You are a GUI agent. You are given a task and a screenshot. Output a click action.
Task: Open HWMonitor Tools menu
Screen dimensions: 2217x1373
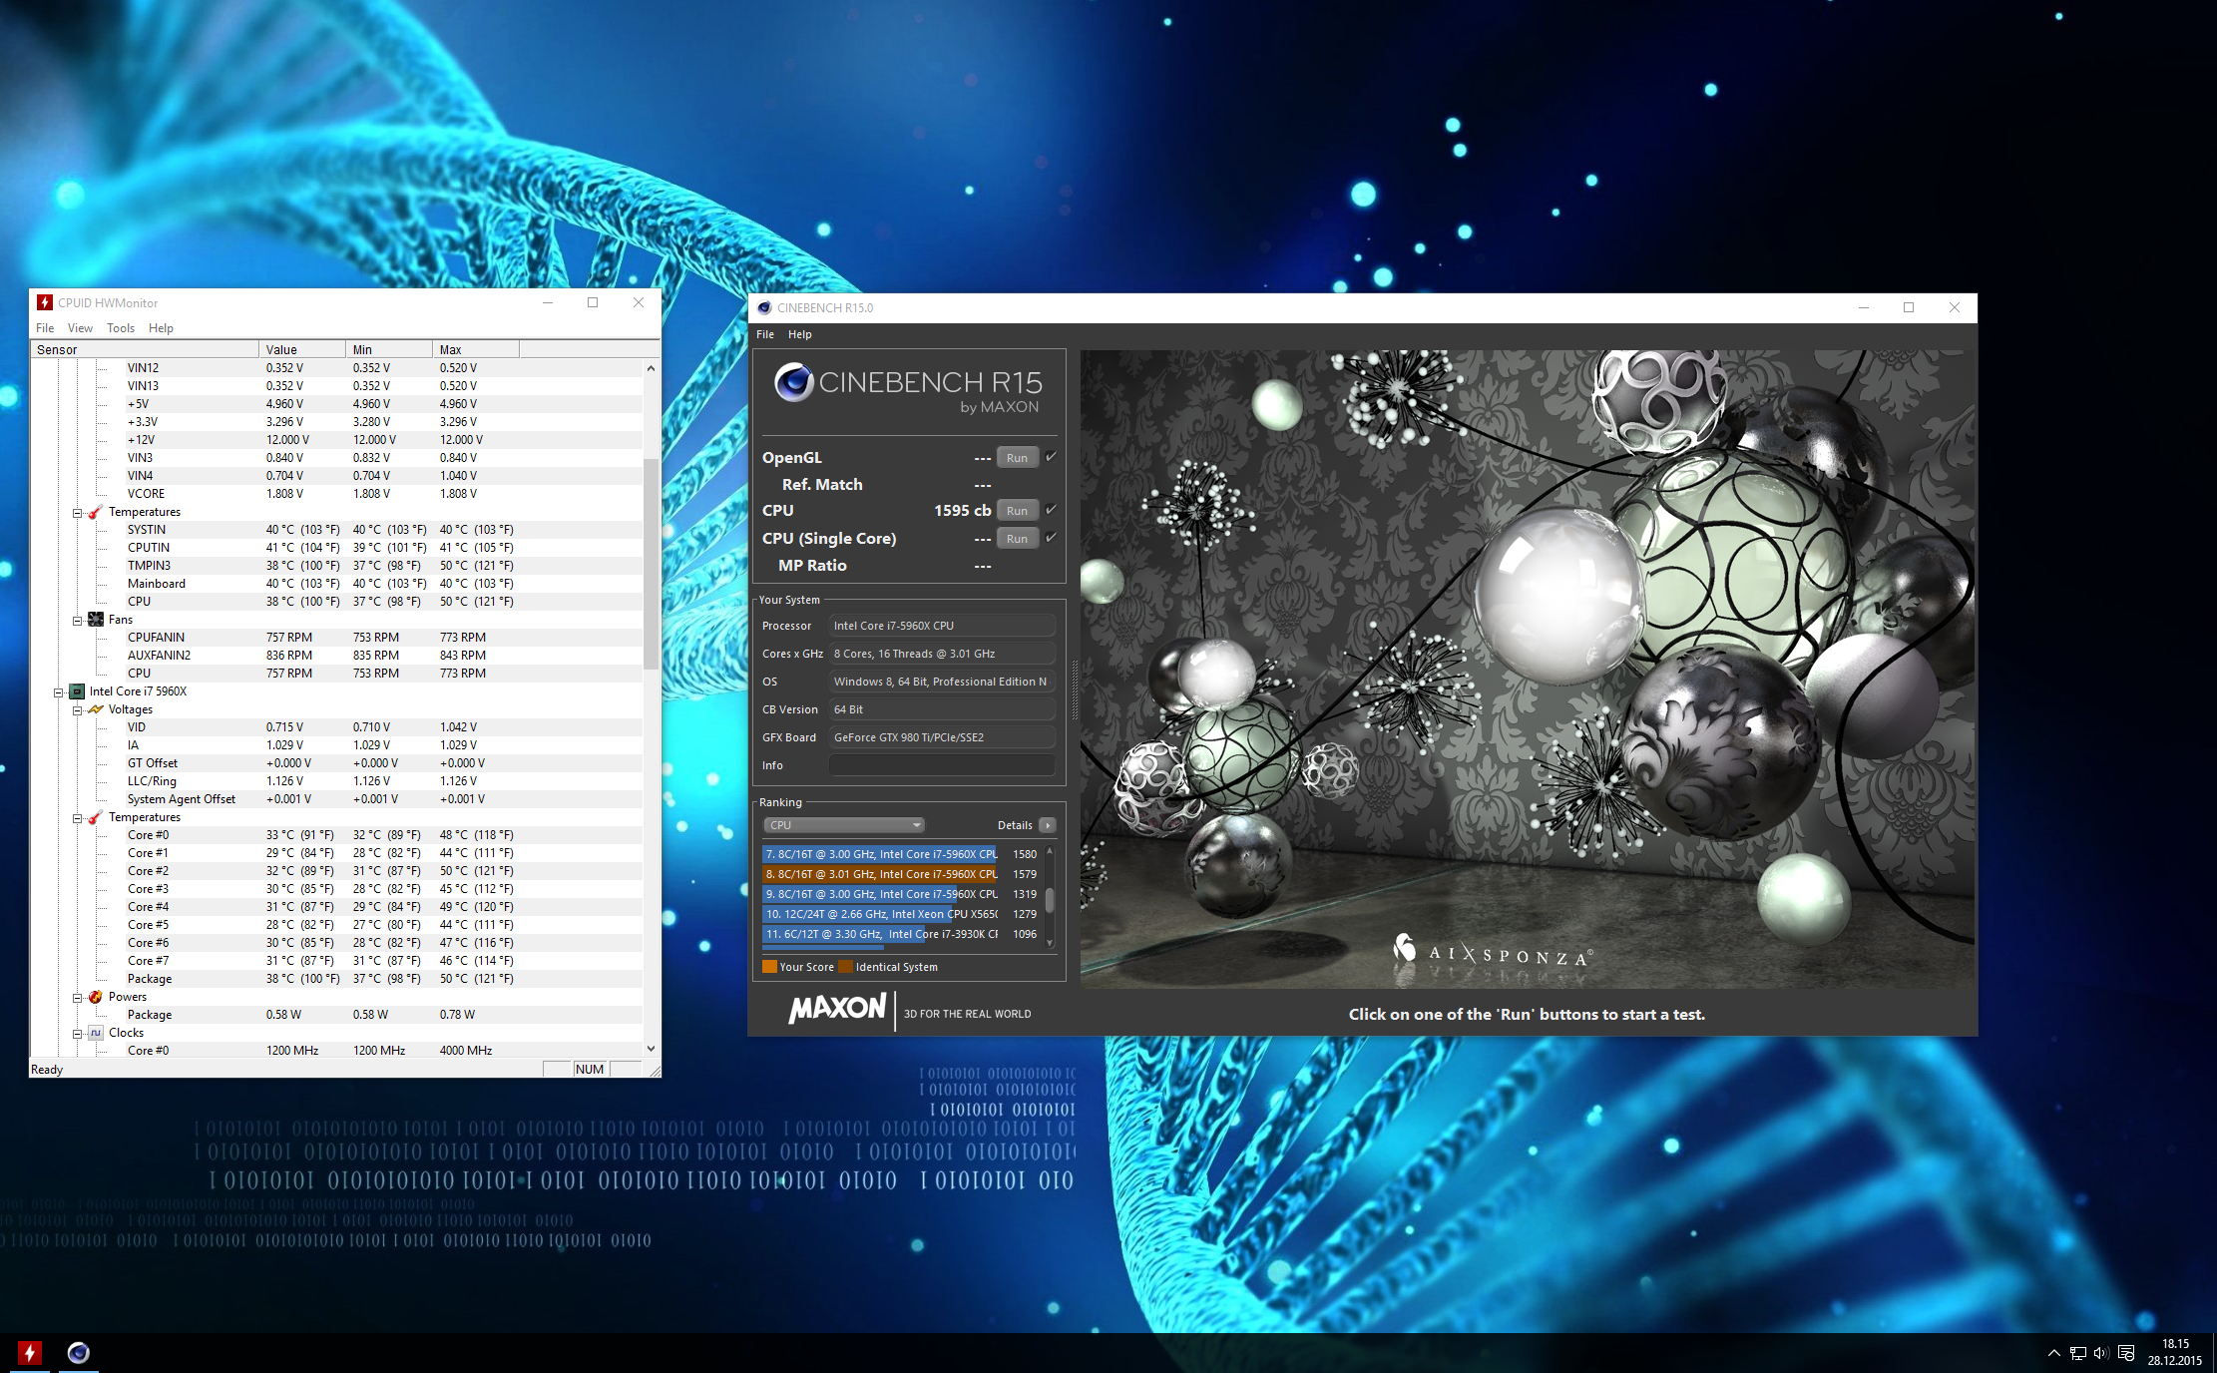coord(121,327)
